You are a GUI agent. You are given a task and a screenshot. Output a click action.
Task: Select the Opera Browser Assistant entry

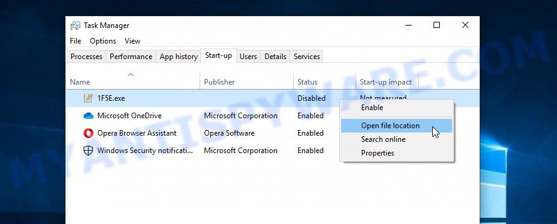(137, 133)
